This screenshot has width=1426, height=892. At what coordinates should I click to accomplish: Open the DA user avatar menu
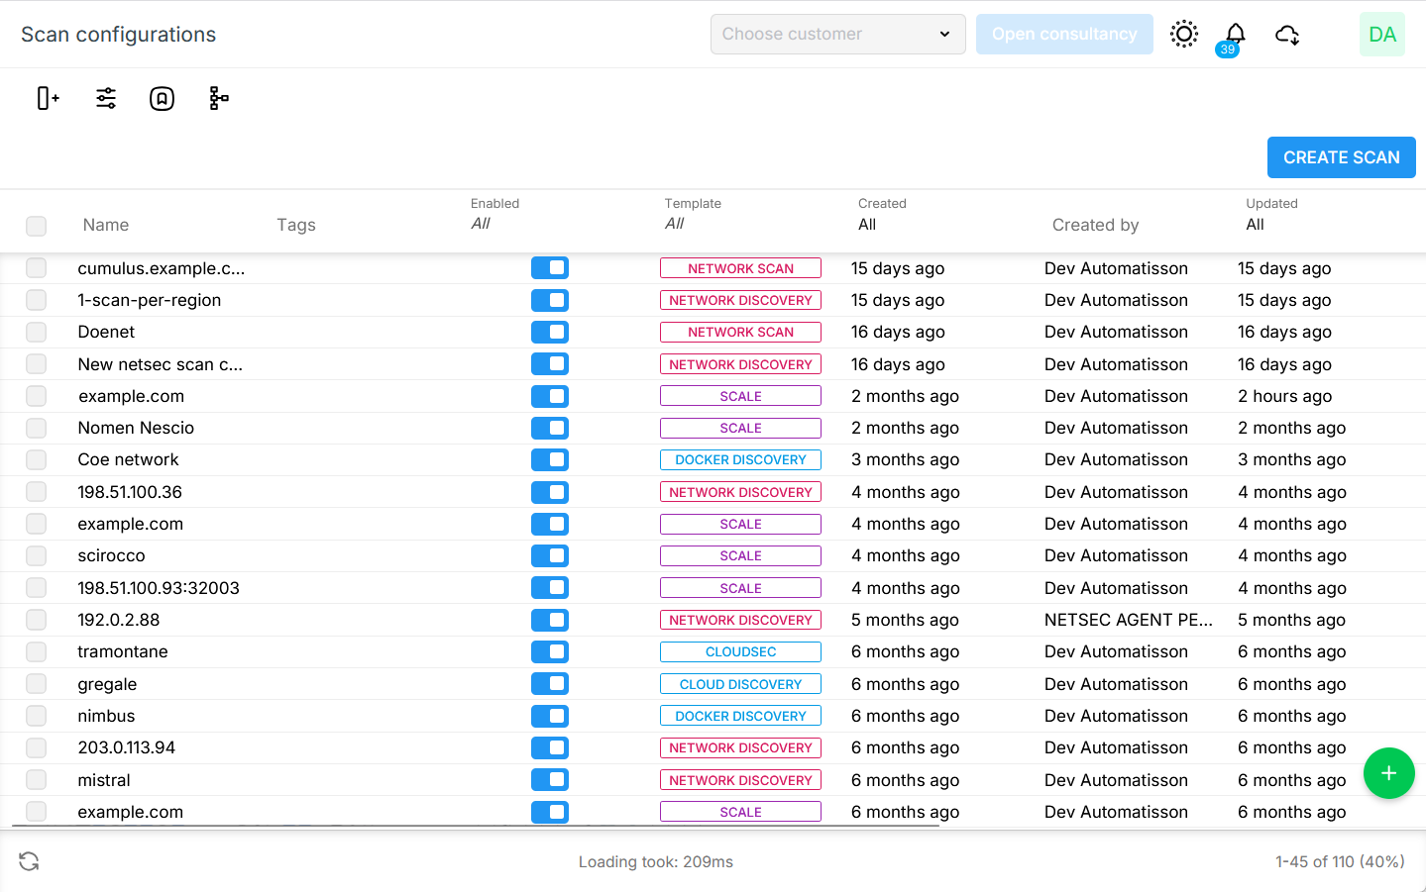[x=1381, y=35]
